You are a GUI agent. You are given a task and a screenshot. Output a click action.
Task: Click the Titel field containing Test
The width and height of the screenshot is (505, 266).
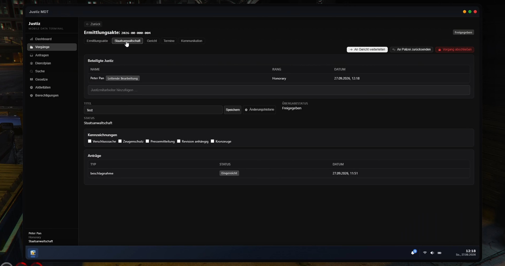tap(153, 110)
